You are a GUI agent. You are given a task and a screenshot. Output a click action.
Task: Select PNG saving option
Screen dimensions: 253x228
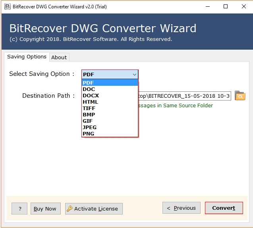pyautogui.click(x=110, y=133)
